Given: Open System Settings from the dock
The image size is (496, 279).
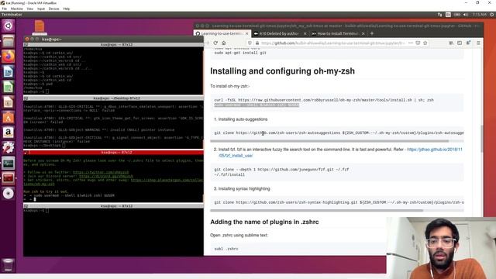Looking at the screenshot, I should coord(8,148).
